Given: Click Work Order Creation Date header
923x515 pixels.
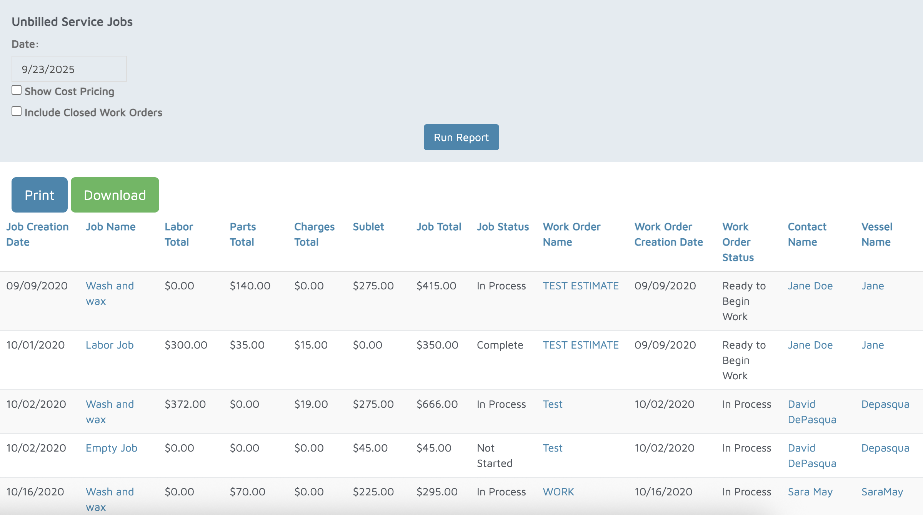Looking at the screenshot, I should coord(668,234).
